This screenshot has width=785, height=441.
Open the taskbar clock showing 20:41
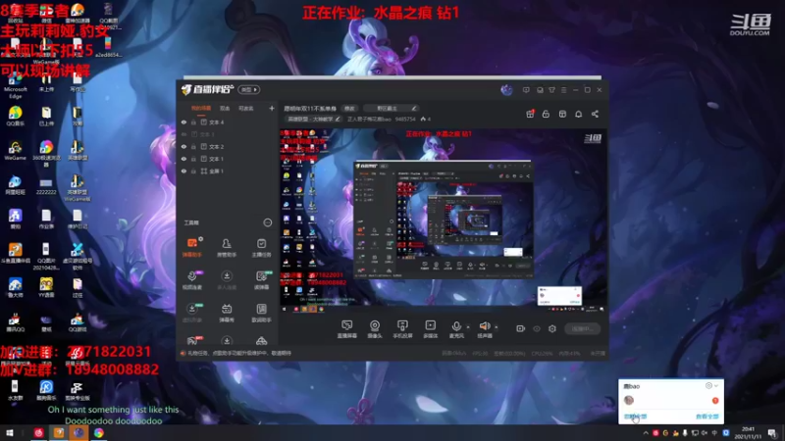click(x=748, y=433)
